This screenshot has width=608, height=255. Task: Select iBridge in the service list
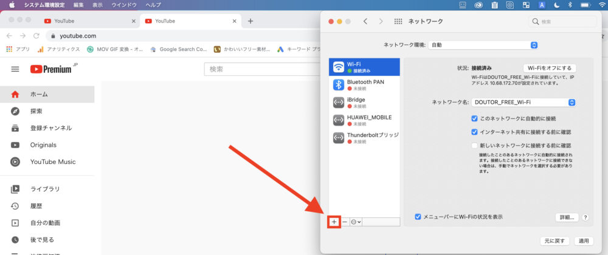coord(364,102)
